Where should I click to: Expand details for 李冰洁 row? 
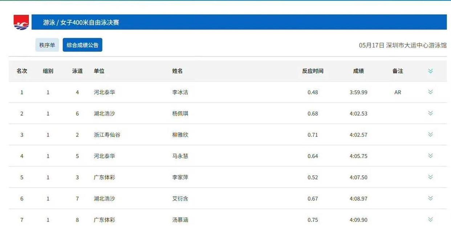(x=430, y=92)
